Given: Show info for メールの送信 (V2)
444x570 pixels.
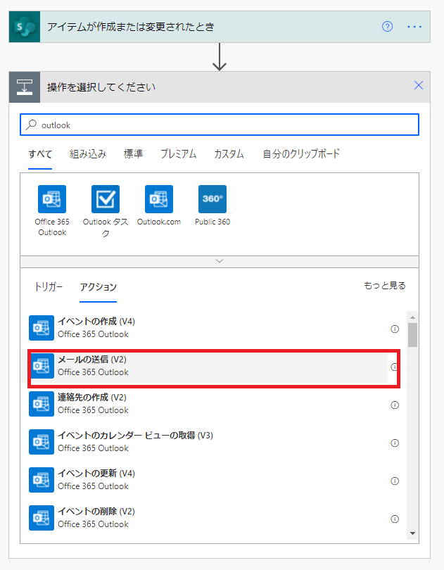Looking at the screenshot, I should coord(395,367).
